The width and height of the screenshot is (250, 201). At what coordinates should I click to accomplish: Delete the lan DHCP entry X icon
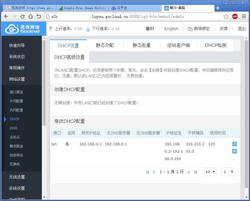coord(234,151)
